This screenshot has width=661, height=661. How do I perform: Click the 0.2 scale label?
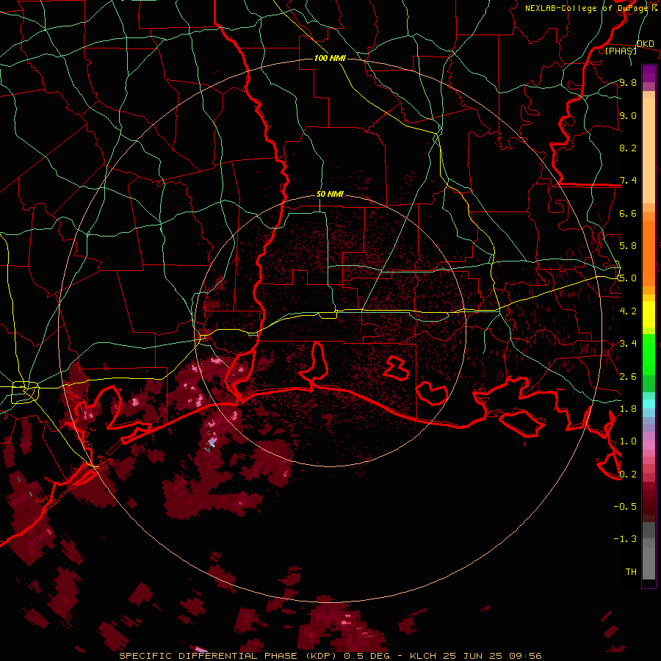coord(628,474)
